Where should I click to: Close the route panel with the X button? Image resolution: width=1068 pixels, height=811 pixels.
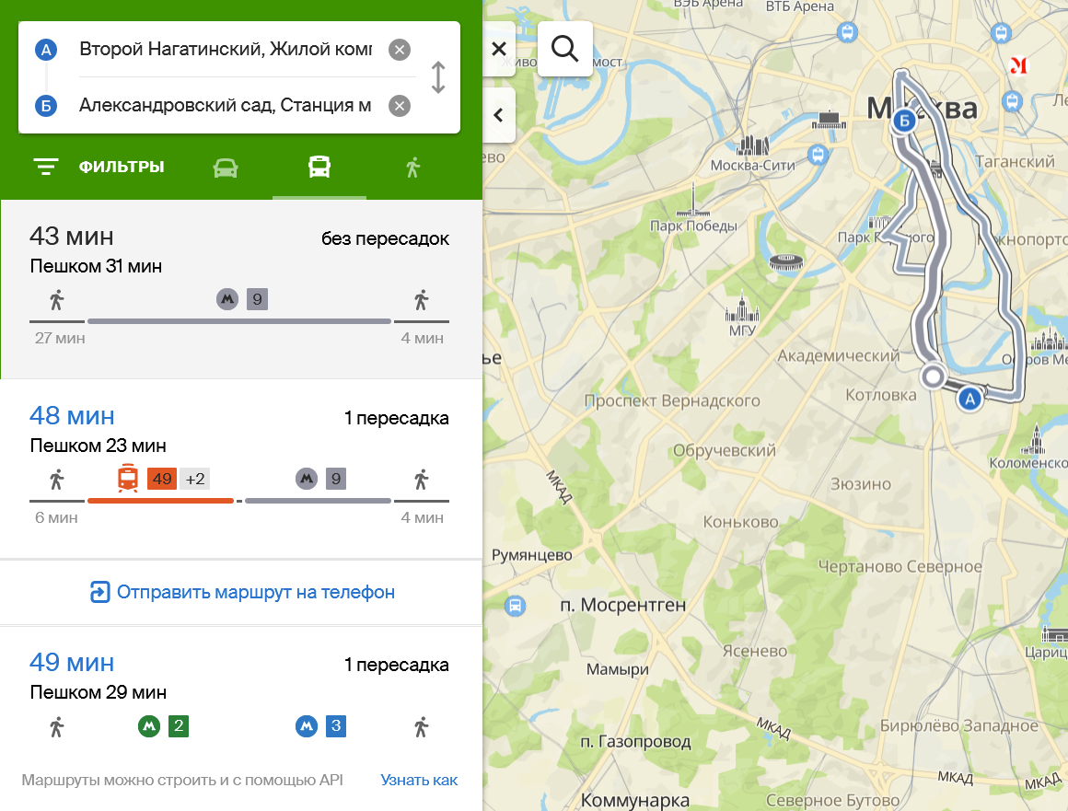[499, 49]
